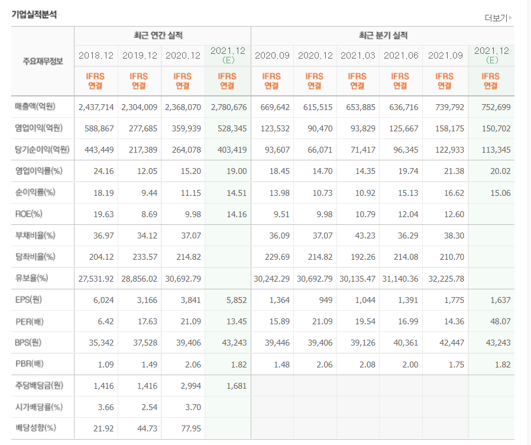The image size is (531, 445).
Task: Click the 부채비율(%) row label
Action: click(x=35, y=235)
